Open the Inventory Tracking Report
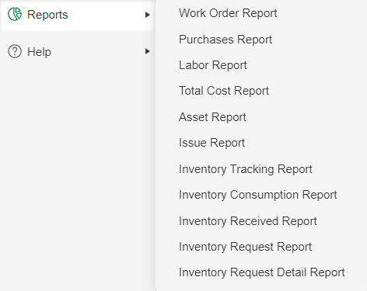 (x=245, y=169)
